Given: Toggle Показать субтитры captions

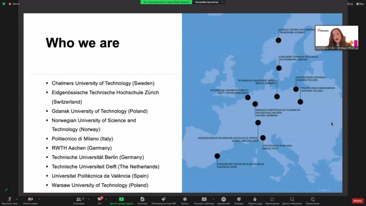Looking at the screenshot, I should coord(204,200).
